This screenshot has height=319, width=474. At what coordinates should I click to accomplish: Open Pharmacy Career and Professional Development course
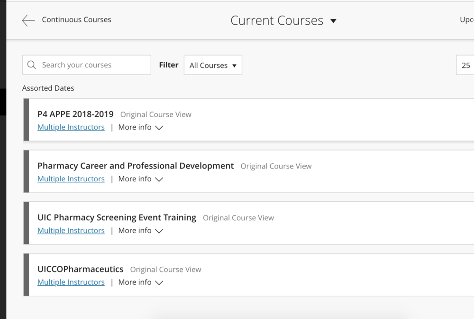coord(136,166)
